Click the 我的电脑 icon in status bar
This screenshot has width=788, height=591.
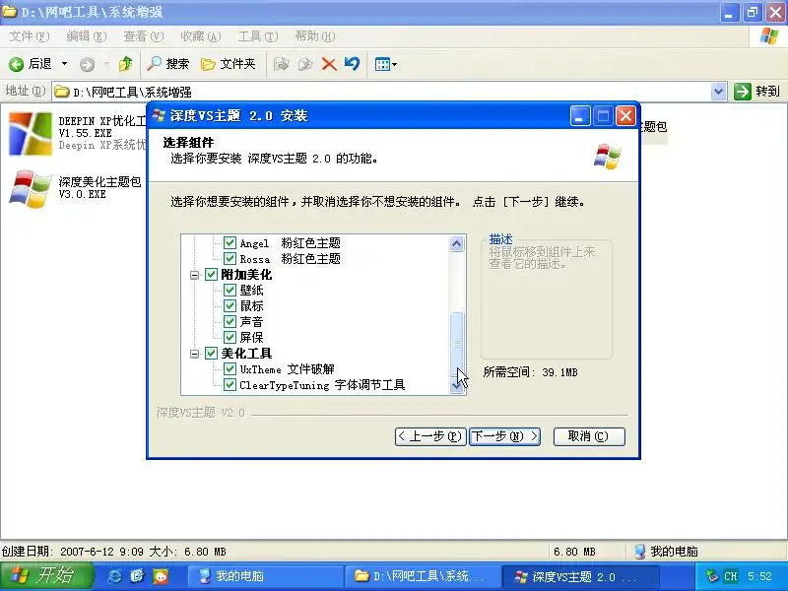pyautogui.click(x=639, y=552)
